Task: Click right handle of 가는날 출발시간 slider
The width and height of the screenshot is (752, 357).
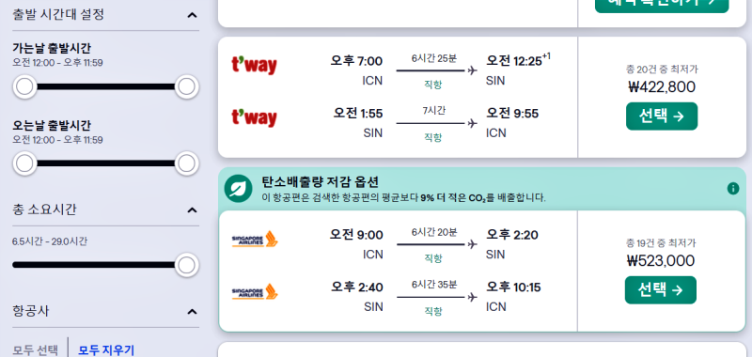Action: pos(186,86)
